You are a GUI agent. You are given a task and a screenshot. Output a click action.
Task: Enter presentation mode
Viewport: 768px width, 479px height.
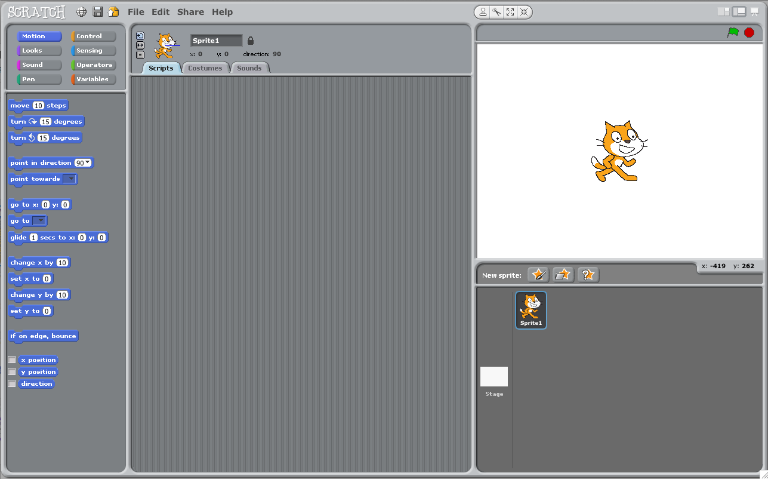755,11
